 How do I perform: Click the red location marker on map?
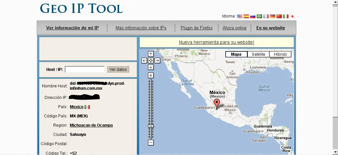pyautogui.click(x=217, y=104)
